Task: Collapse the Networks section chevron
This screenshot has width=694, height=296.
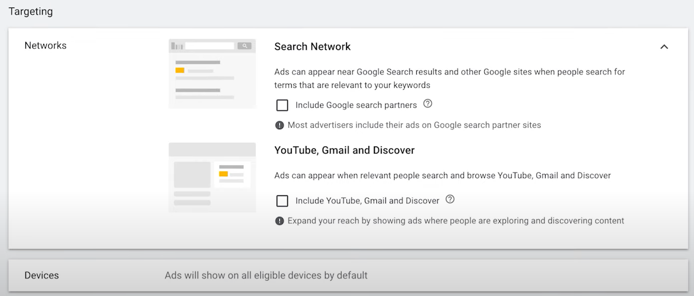Action: (664, 47)
